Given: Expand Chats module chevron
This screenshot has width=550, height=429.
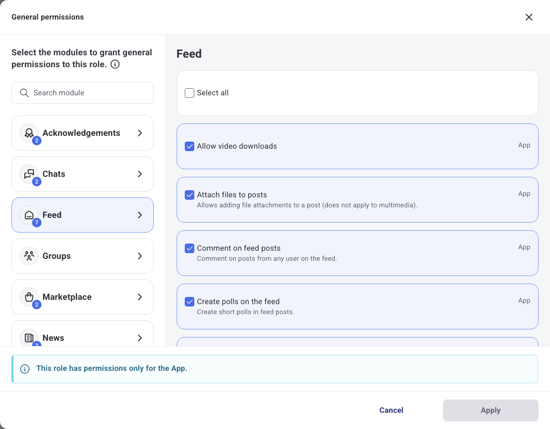Looking at the screenshot, I should pyautogui.click(x=139, y=174).
